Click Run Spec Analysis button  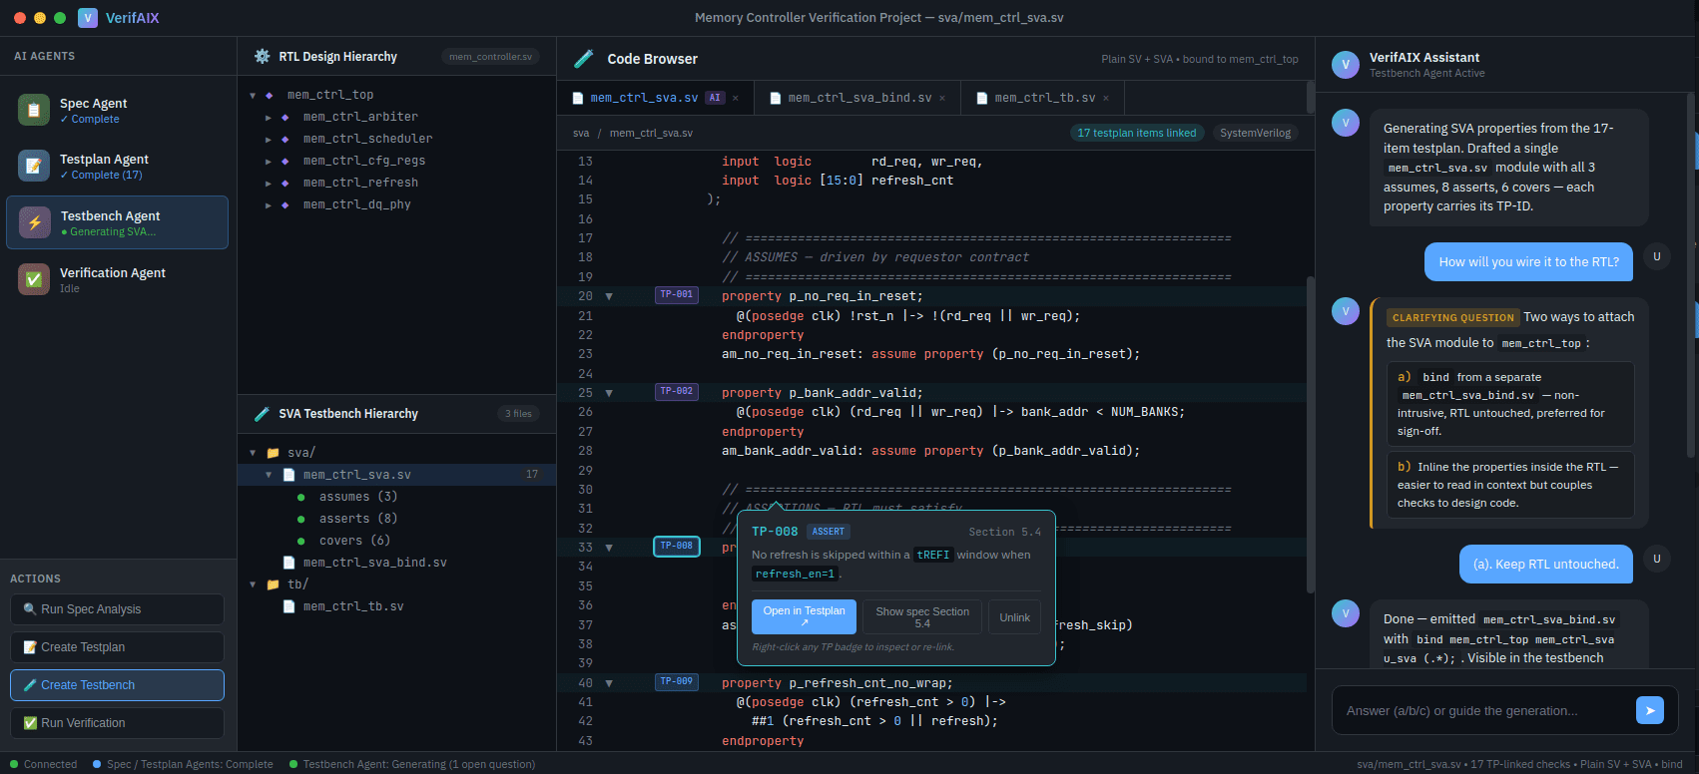(x=117, y=609)
